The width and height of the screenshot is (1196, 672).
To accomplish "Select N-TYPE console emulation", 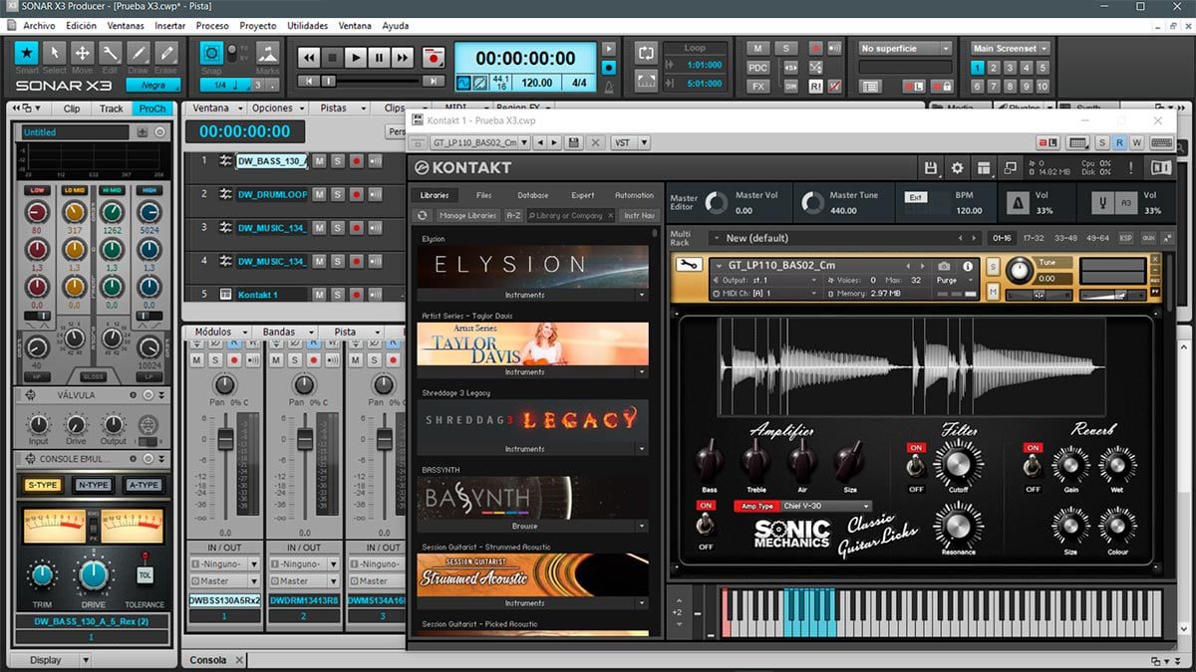I will [x=94, y=485].
